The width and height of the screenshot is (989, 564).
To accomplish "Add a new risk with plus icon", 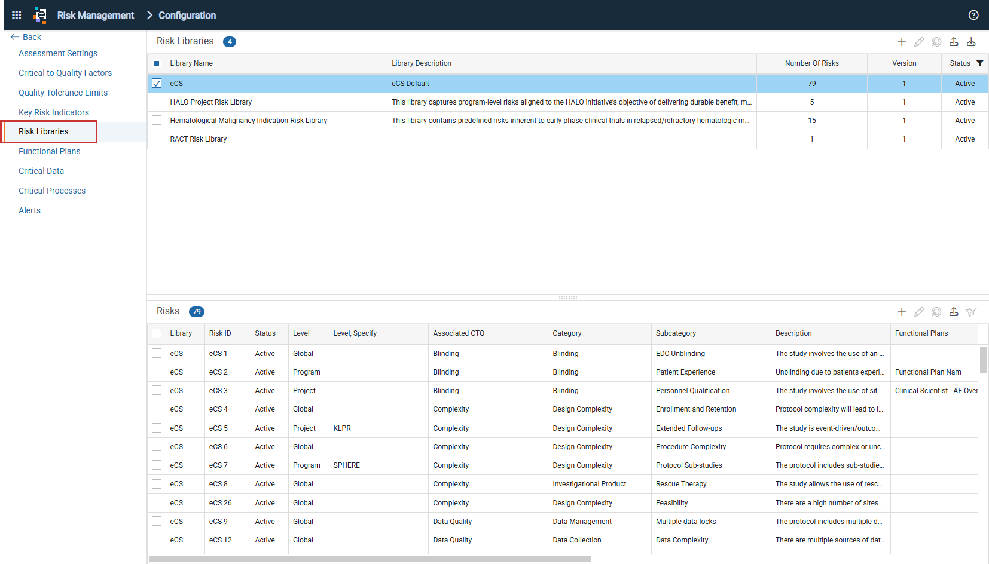I will pos(902,312).
